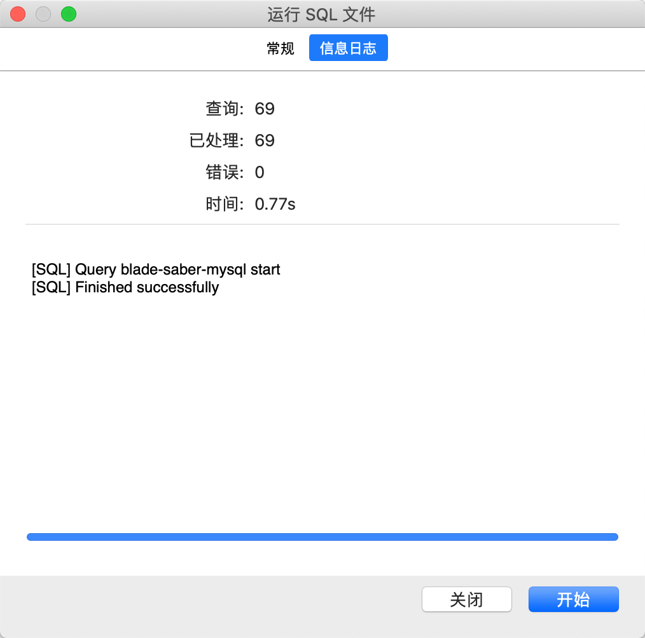Screen dimensions: 645x638
Task: Click the grey minimize window button
Action: point(43,14)
